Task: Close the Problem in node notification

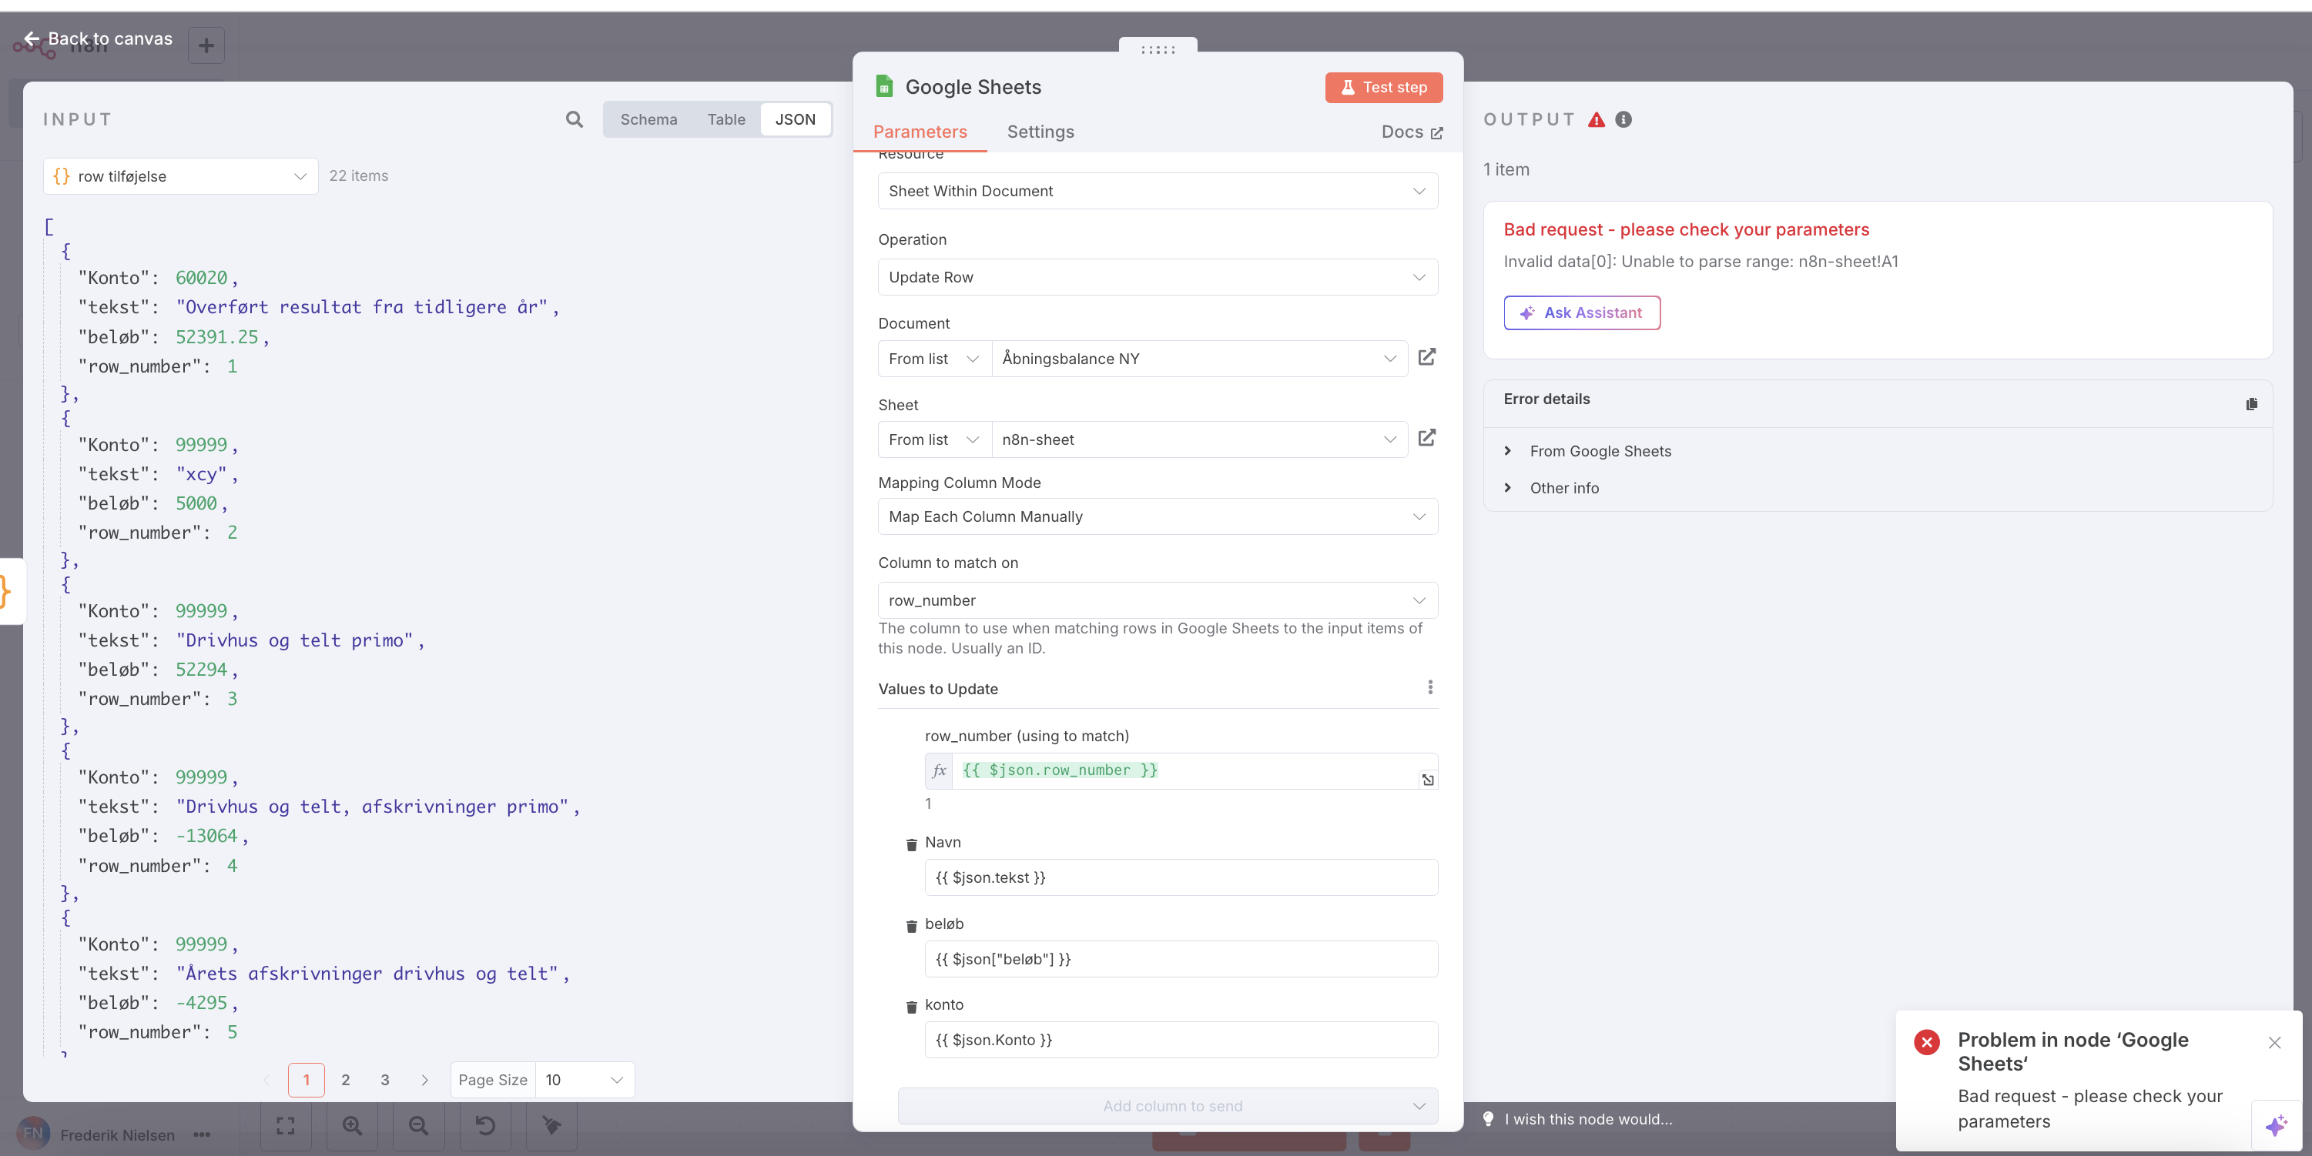Action: point(2274,1042)
